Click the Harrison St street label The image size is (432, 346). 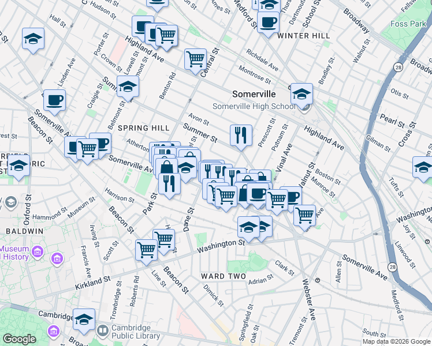(x=120, y=195)
